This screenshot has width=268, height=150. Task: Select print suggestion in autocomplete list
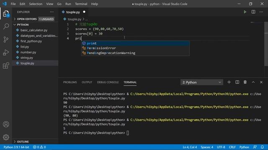(135, 43)
